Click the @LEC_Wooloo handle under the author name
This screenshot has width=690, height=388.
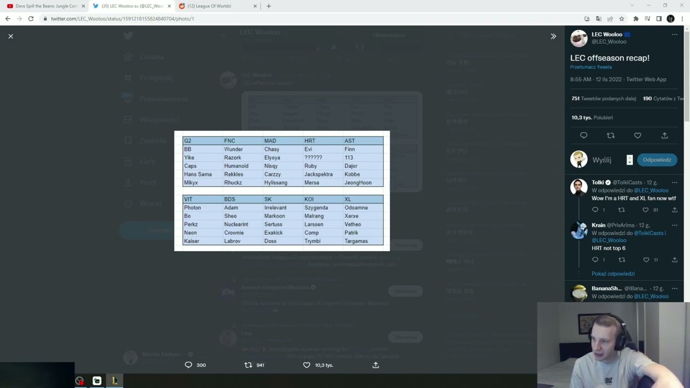(x=609, y=41)
